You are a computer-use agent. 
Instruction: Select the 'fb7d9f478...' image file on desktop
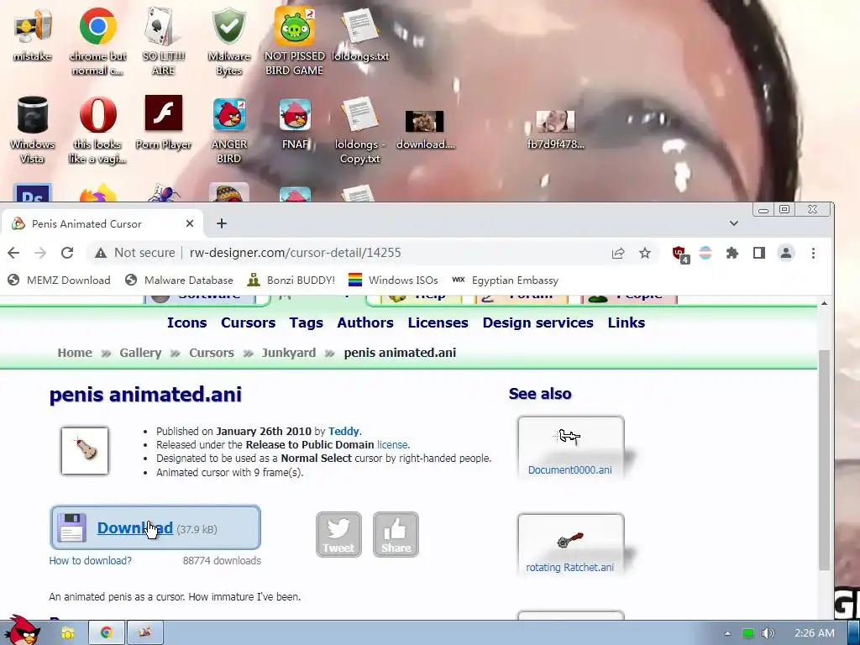click(x=556, y=130)
